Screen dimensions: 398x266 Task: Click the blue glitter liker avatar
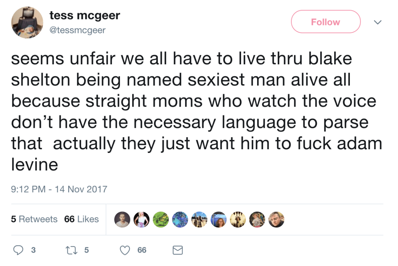(180, 219)
